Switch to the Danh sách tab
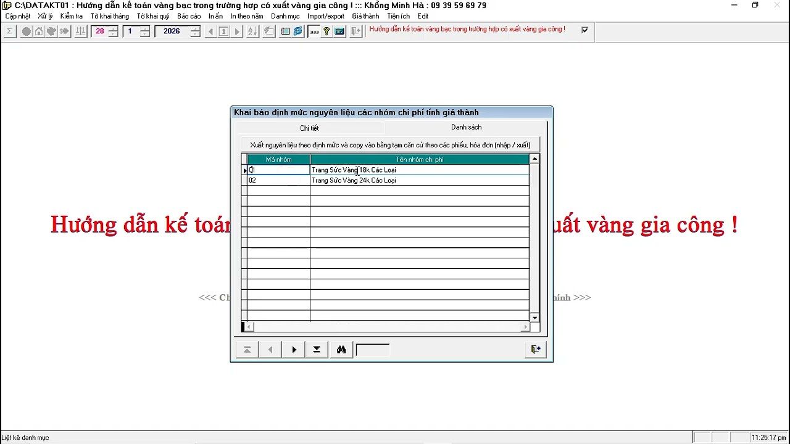 point(466,128)
